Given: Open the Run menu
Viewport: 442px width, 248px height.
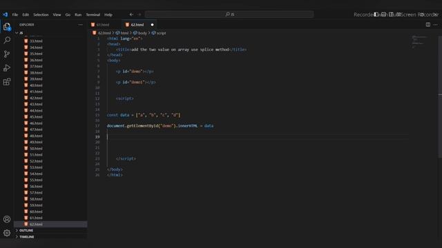Looking at the screenshot, I should point(78,14).
